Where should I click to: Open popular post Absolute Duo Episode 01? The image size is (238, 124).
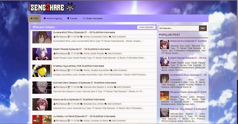point(188,41)
